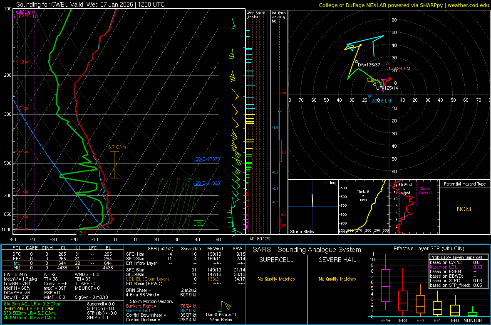491x325 pixels.
Task: Click the -20 C=11320' height label
Action: click(x=207, y=183)
